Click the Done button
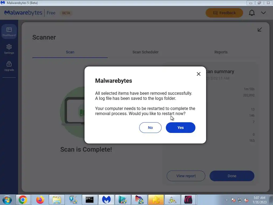This screenshot has width=273, height=205. (x=232, y=176)
